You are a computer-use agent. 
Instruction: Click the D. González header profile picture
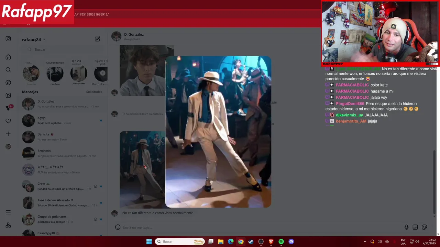[116, 36]
